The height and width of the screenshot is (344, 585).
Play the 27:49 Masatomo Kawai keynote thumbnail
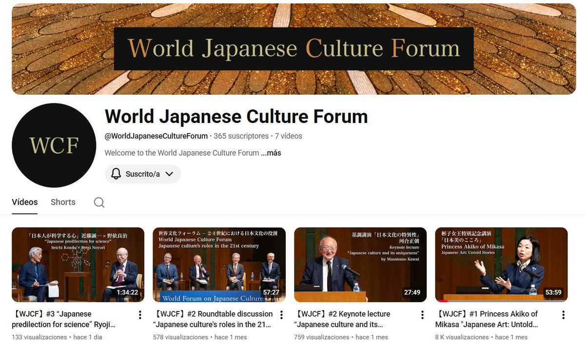pyautogui.click(x=360, y=264)
